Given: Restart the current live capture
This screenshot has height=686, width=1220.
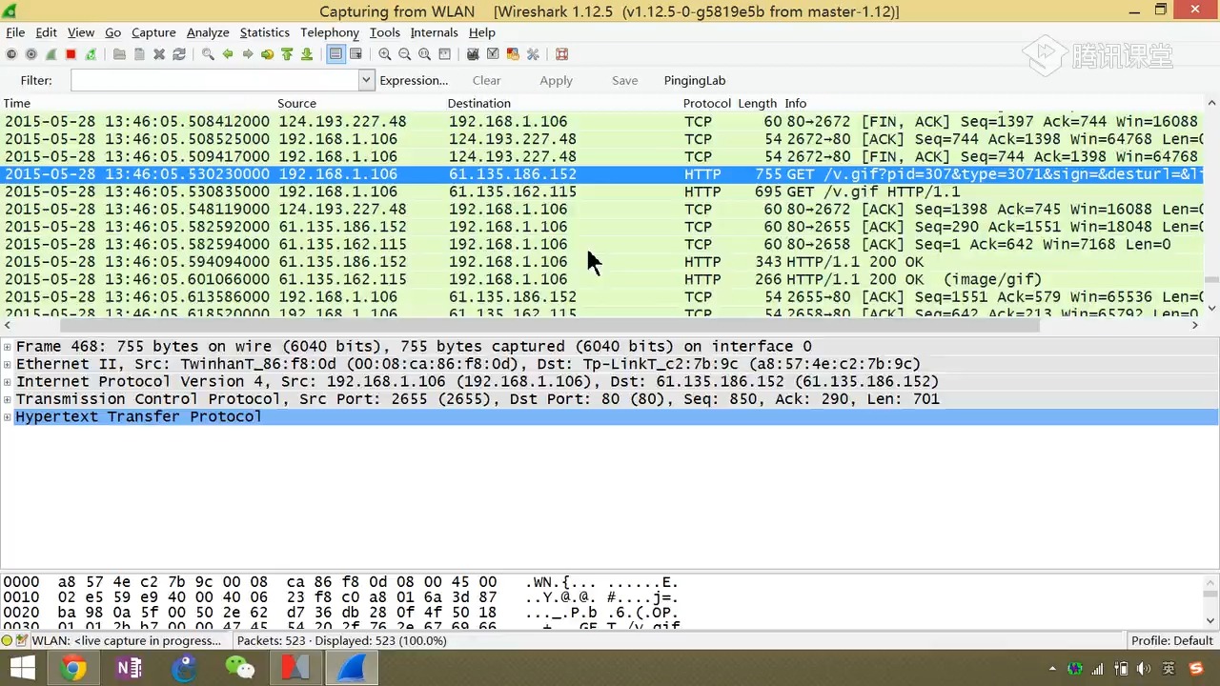Looking at the screenshot, I should [91, 54].
